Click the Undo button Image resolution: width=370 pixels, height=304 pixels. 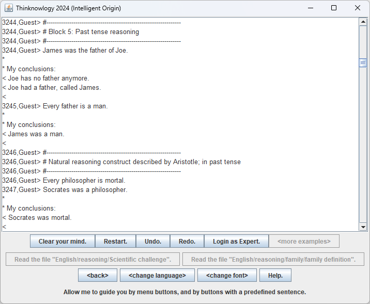[153, 241]
